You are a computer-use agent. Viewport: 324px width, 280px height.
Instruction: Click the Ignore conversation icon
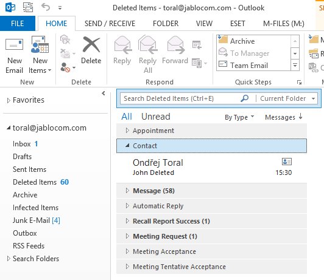[65, 39]
